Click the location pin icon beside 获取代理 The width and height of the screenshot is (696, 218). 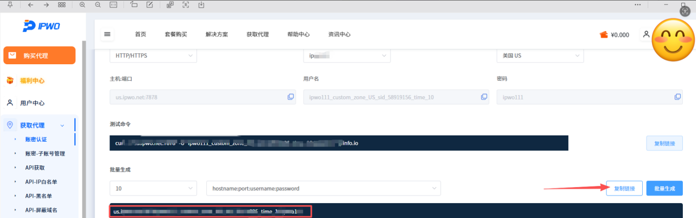(x=10, y=125)
